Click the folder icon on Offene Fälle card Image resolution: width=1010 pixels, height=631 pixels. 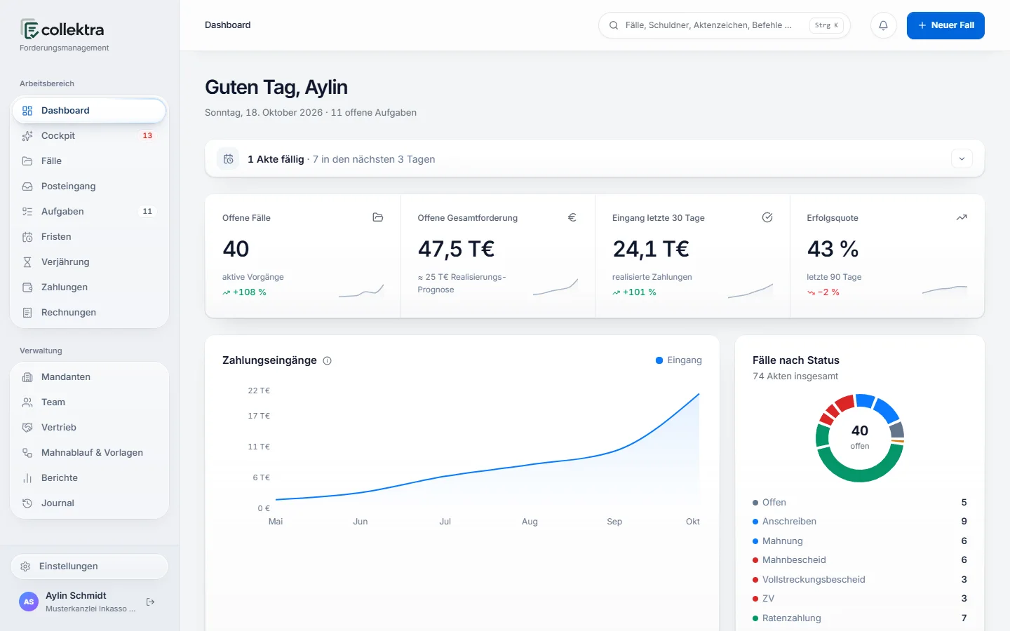[377, 217]
